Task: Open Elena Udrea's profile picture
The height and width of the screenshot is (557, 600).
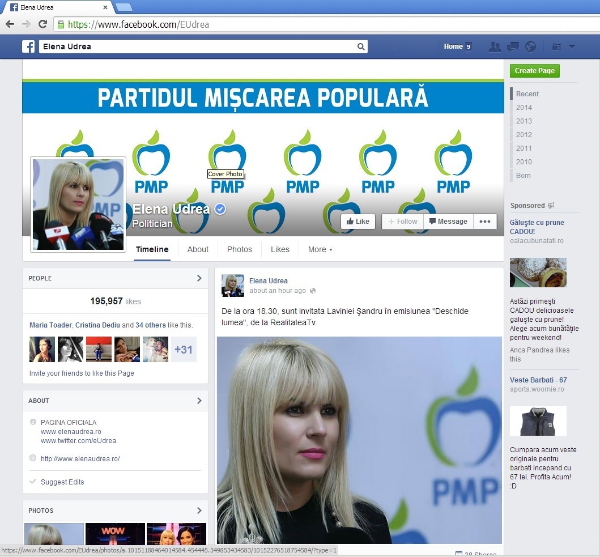Action: 78,205
